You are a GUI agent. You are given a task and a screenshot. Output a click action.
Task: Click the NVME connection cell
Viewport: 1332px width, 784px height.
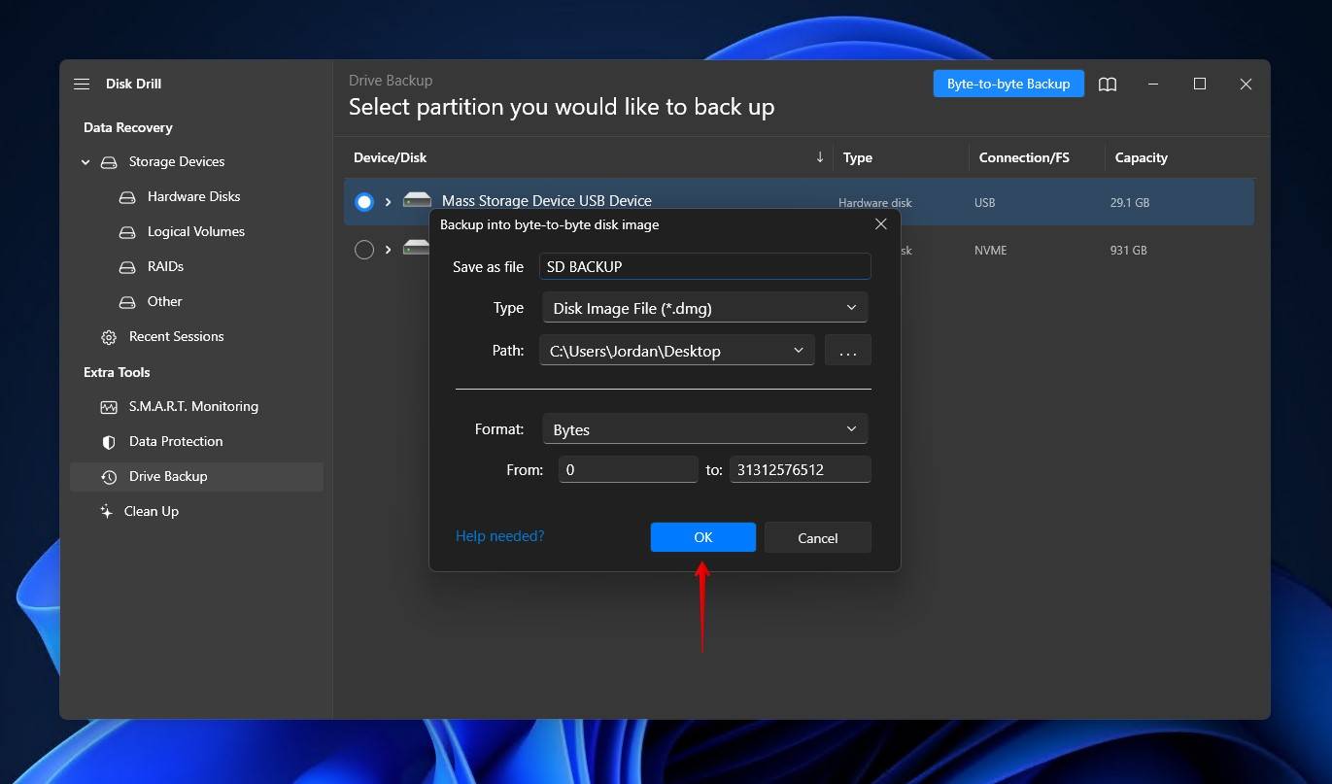tap(991, 251)
